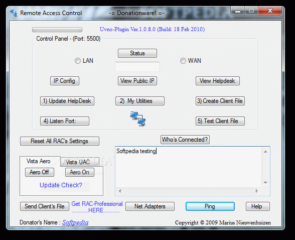Viewport: 295px width, 240px height.
Task: Minimize the Remote Access Control window
Action: pos(238,11)
